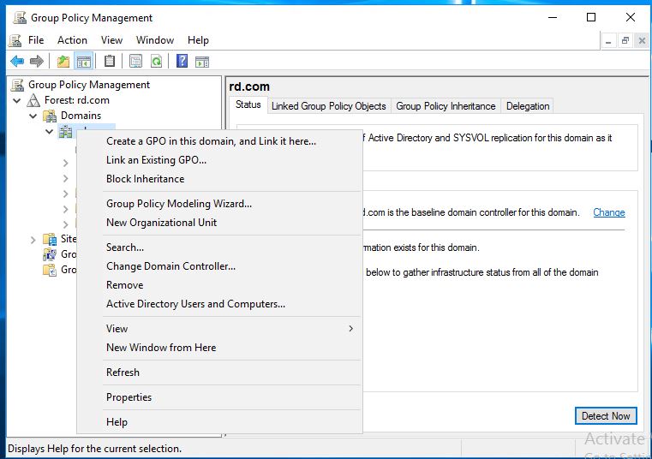The image size is (652, 459).
Task: Click the Change domain controller link
Action: [x=608, y=212]
